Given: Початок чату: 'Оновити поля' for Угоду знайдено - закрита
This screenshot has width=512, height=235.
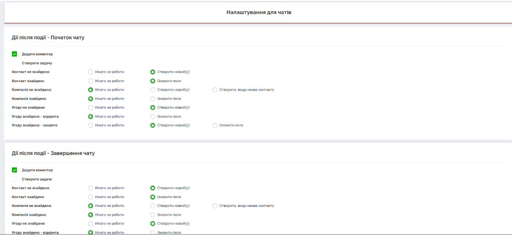Looking at the screenshot, I should tap(215, 126).
